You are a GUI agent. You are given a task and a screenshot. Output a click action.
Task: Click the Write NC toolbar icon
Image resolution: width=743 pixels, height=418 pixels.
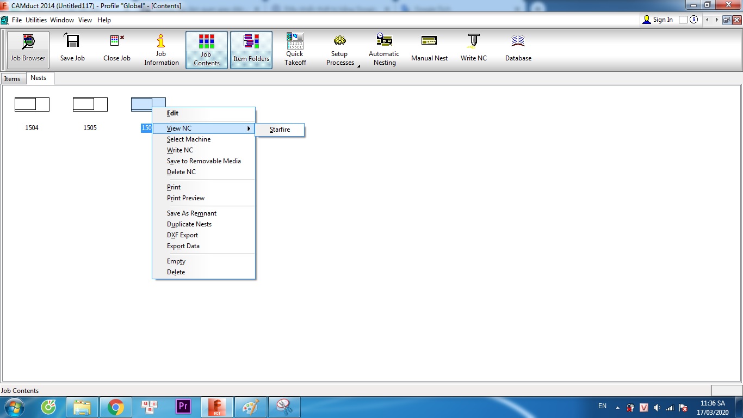click(x=474, y=41)
